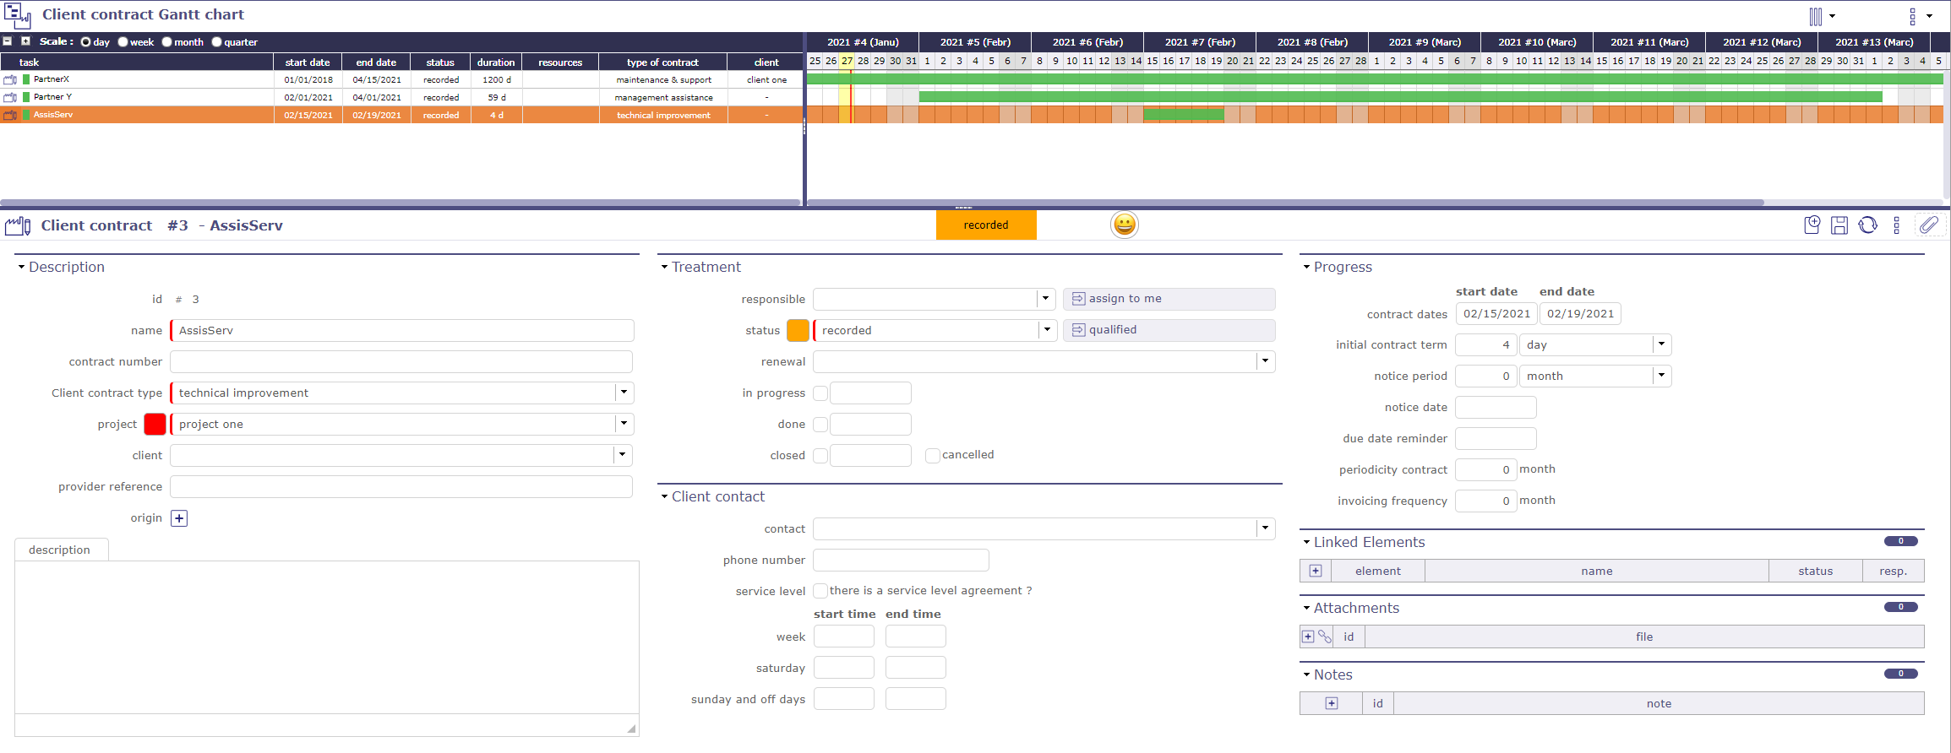Add a linked element with plus icon
The height and width of the screenshot is (753, 1951).
tap(1316, 571)
